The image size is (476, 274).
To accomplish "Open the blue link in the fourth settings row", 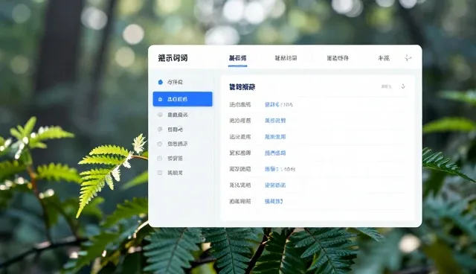I will (x=275, y=153).
